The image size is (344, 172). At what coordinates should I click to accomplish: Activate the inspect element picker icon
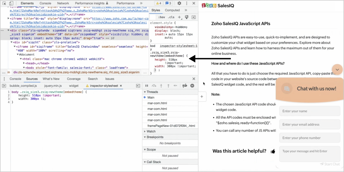(4, 3)
